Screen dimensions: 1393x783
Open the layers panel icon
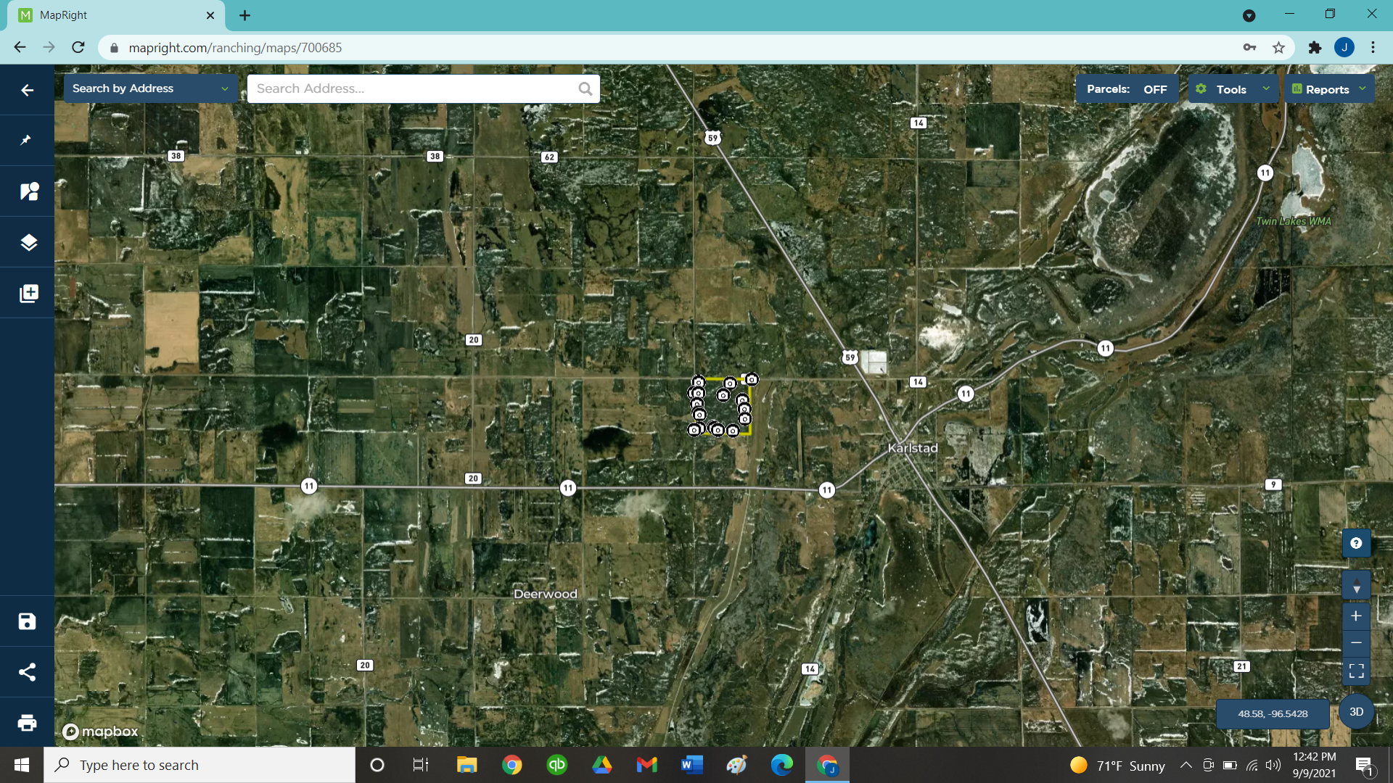[x=28, y=242]
